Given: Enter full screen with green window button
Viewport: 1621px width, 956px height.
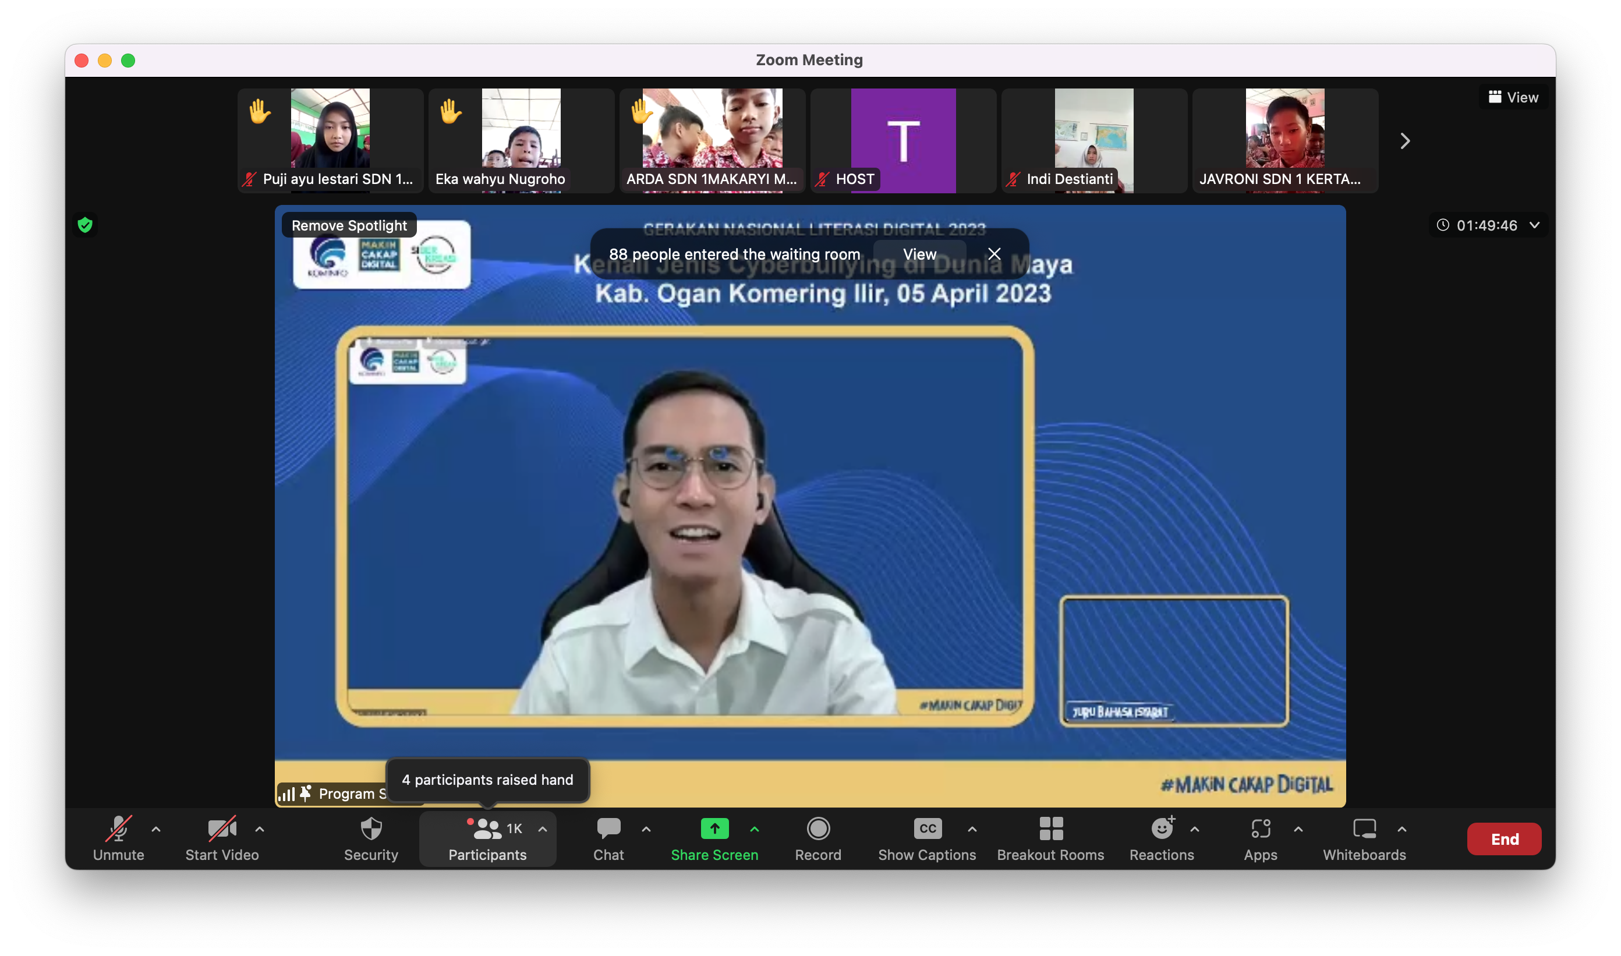Looking at the screenshot, I should coord(128,61).
